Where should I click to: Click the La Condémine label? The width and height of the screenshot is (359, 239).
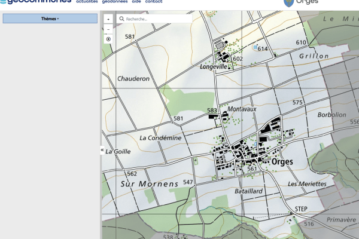click(x=160, y=138)
